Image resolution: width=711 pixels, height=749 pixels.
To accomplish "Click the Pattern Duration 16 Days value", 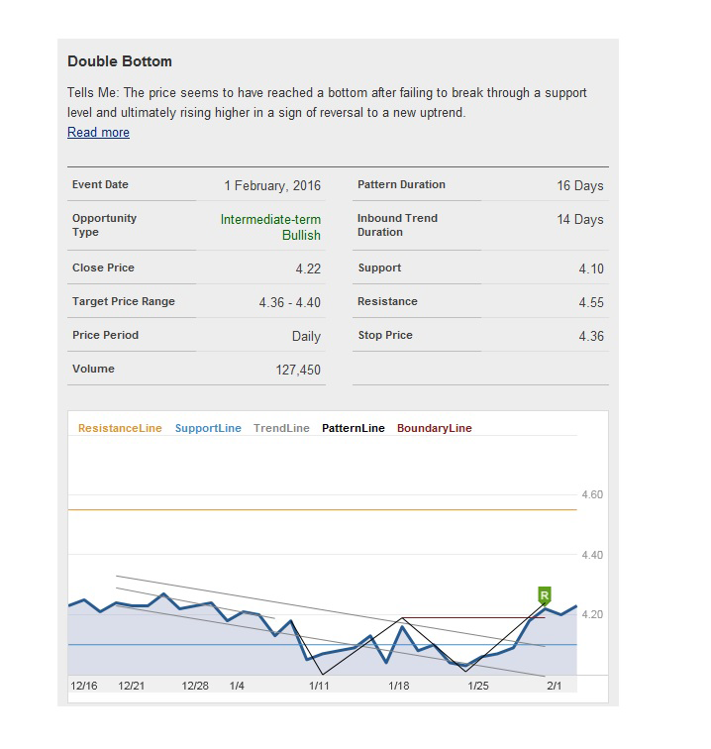I will pos(579,185).
